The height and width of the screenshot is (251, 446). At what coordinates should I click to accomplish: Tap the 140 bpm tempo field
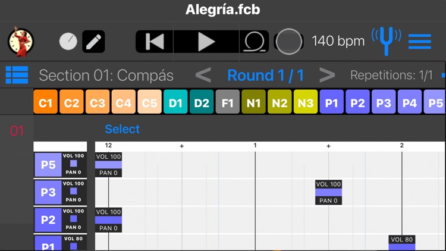point(338,42)
